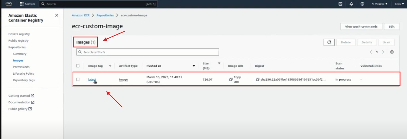Click the refresh images button
407x139 pixels.
(x=329, y=42)
